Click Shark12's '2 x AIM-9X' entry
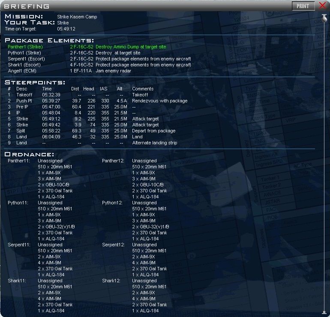Screen dimensions: 330x317 tap(143, 293)
